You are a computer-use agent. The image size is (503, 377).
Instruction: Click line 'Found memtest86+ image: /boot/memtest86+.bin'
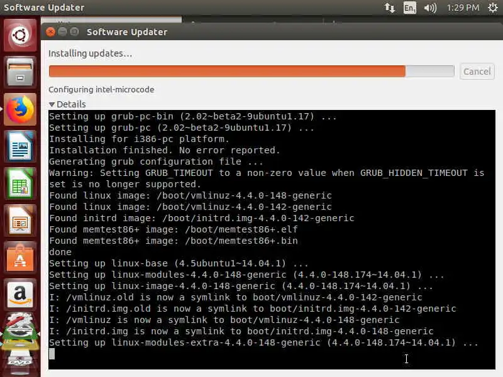coord(174,241)
